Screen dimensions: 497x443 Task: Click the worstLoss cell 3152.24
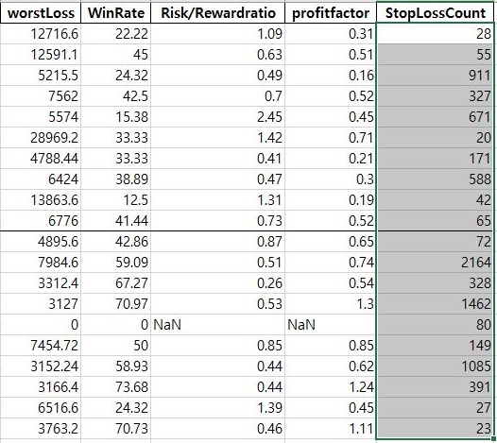[41, 366]
